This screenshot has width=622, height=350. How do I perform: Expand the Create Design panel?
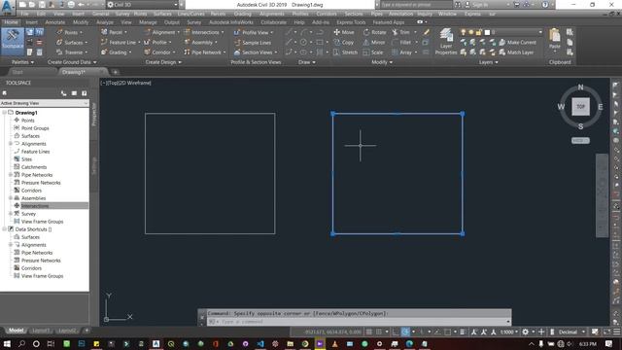pyautogui.click(x=163, y=62)
